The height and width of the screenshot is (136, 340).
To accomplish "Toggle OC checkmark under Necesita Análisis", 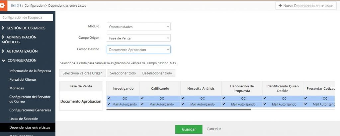I will (x=183, y=98).
